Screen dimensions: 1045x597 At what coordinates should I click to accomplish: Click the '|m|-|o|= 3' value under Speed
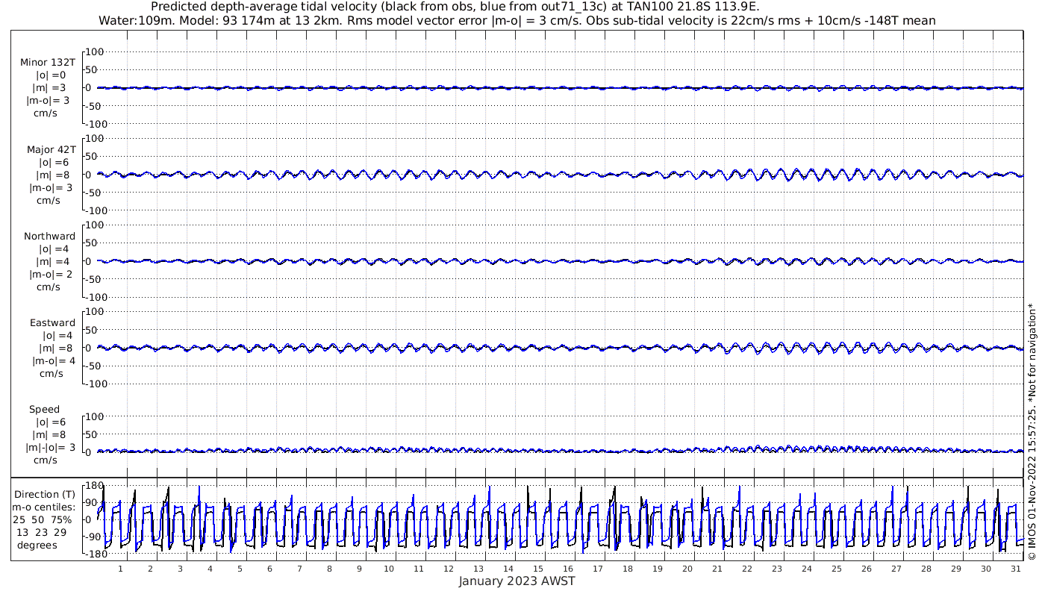click(x=51, y=448)
